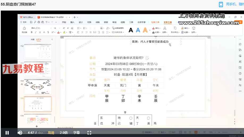
Task: Toggle strikethrough formatting
Action: pyautogui.click(x=44, y=32)
